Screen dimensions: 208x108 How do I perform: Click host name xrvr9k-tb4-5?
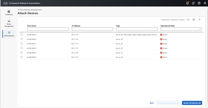point(32,57)
